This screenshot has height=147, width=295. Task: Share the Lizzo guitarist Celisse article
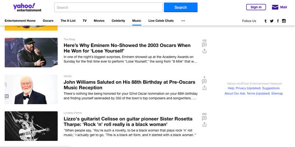(204, 125)
